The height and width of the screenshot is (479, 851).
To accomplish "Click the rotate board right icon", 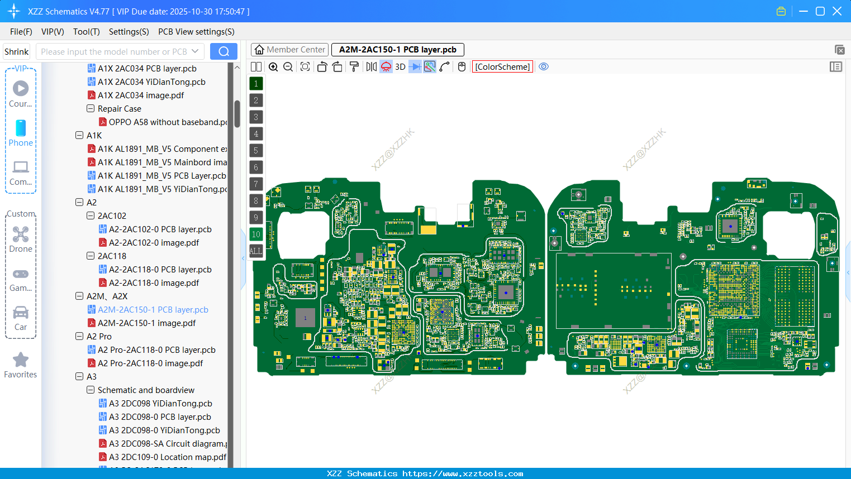I will point(337,66).
